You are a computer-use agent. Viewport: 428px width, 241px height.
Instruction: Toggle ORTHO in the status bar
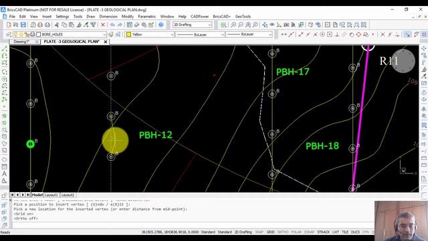[283, 232]
